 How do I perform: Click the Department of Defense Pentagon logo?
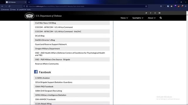point(29,16)
